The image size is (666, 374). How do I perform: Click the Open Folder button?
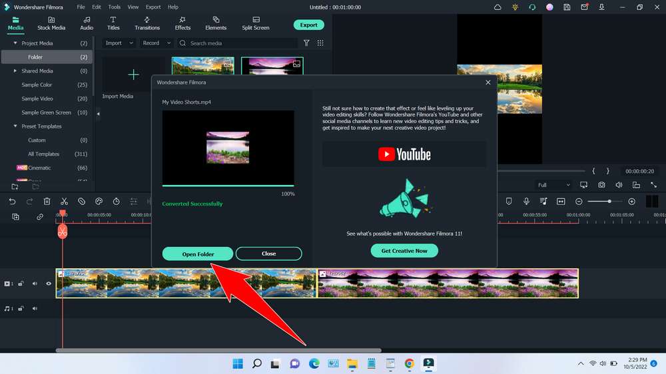pyautogui.click(x=198, y=254)
